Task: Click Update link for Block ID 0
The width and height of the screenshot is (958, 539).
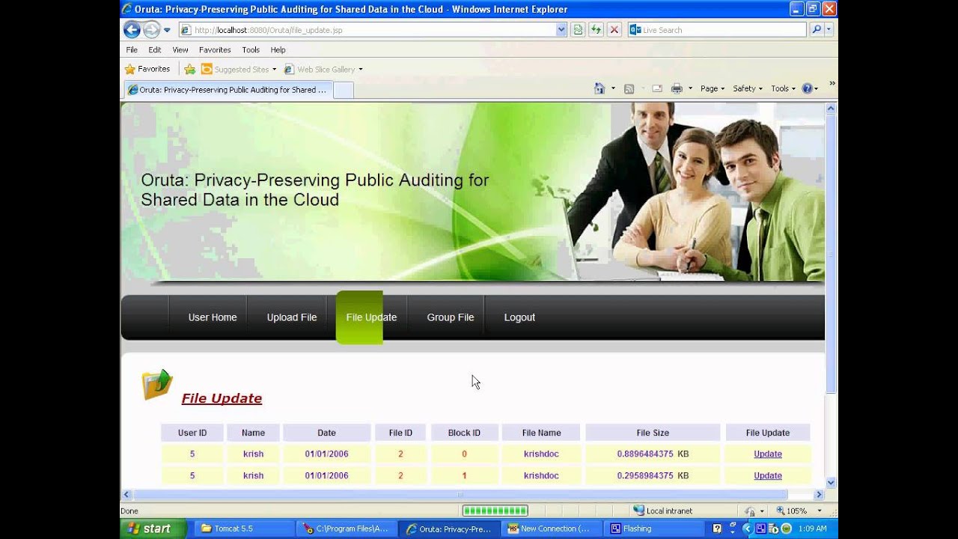Action: [x=768, y=454]
